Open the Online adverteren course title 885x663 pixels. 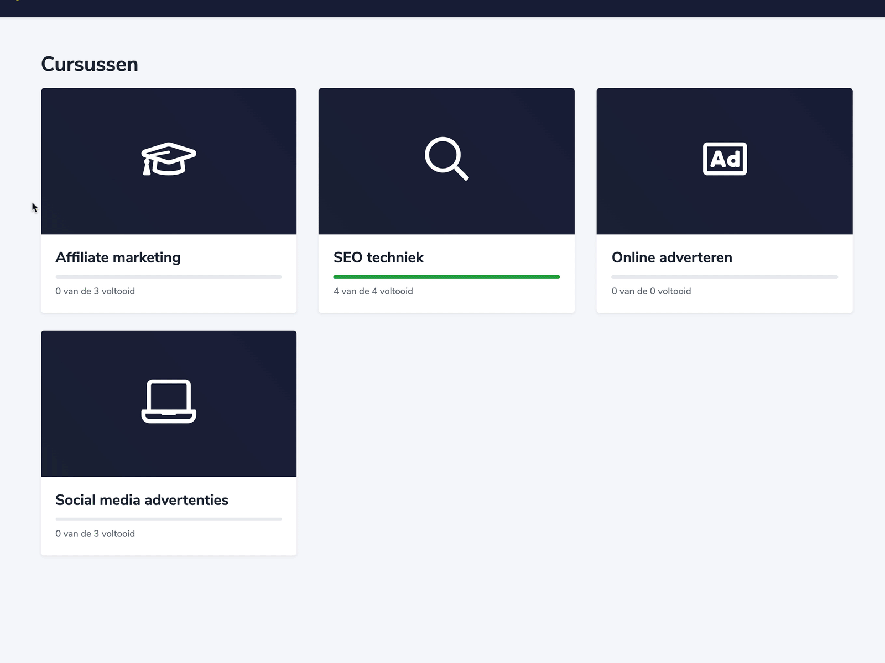[671, 257]
